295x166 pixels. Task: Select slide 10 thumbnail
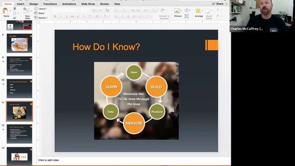[19, 89]
